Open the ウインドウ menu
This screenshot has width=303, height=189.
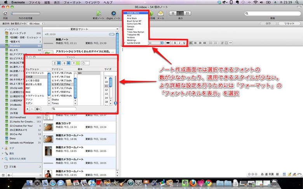coord(92,2)
